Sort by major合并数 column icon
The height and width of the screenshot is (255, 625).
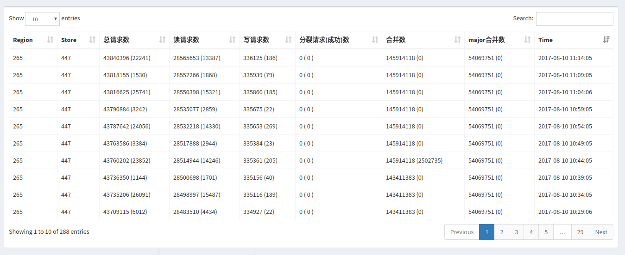(x=527, y=40)
